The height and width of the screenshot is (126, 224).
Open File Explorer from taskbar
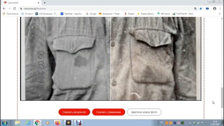coord(18,123)
